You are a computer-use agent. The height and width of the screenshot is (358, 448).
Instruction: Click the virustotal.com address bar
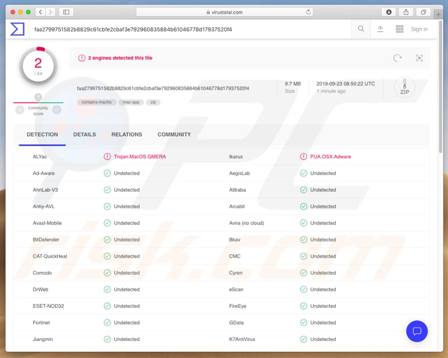click(225, 12)
